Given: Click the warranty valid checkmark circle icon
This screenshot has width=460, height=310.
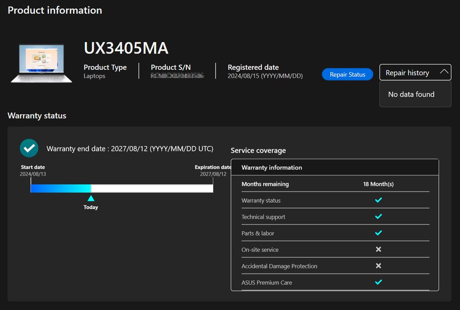Looking at the screenshot, I should tap(29, 148).
